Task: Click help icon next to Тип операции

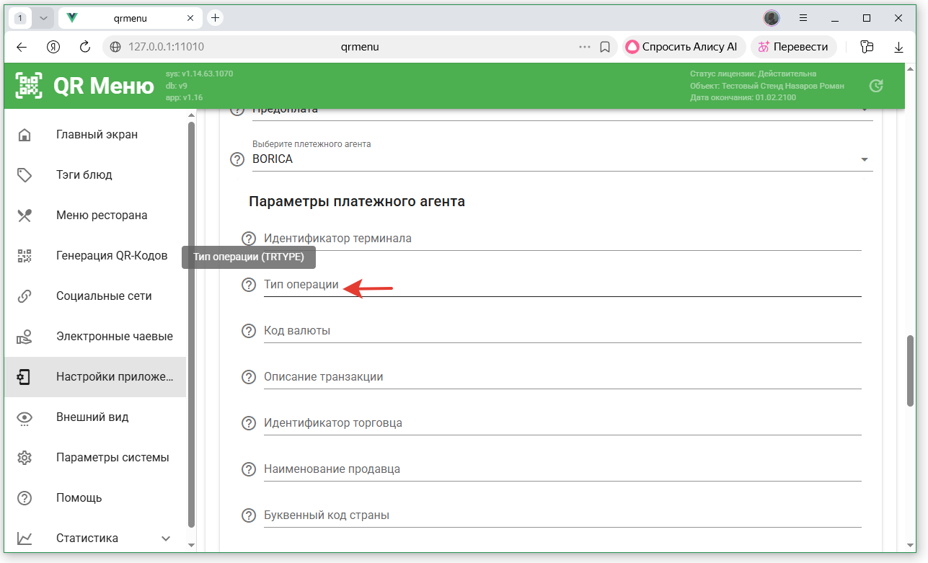Action: coord(249,285)
